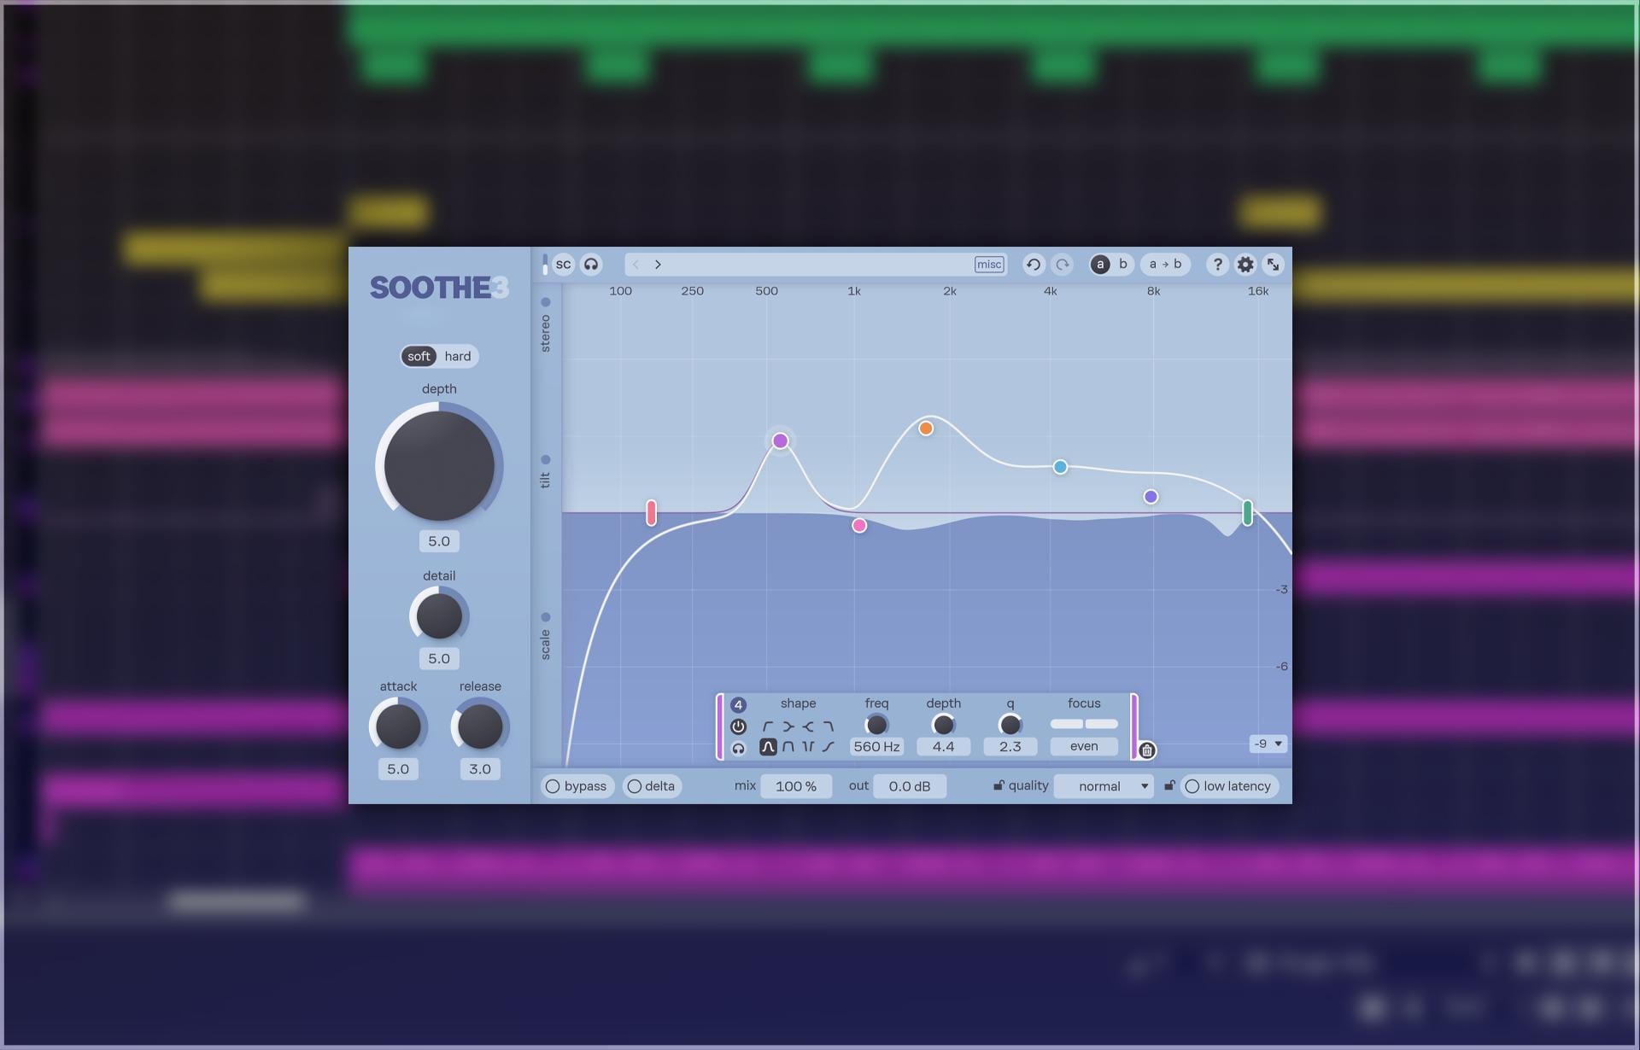This screenshot has width=1640, height=1050.
Task: Toggle band 4 power button
Action: [738, 726]
